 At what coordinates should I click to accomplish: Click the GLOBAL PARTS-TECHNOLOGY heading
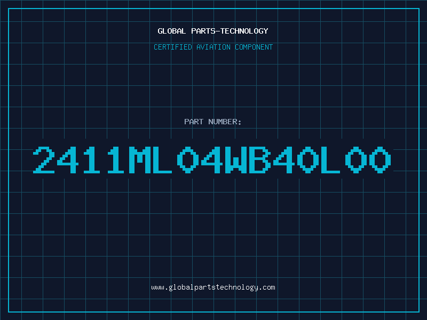click(213, 31)
